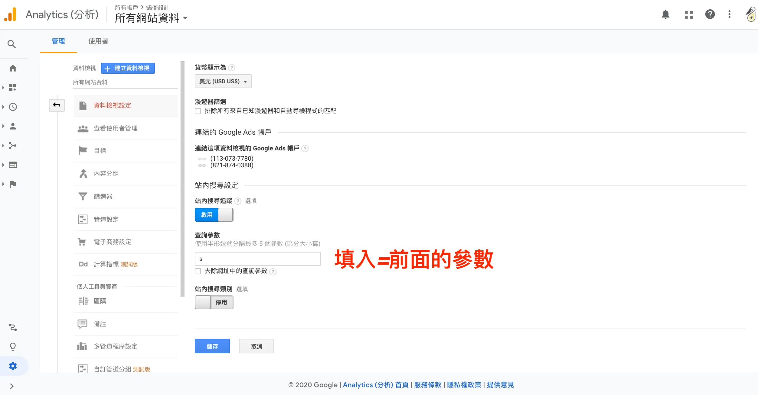Open the Attribution path icon

[x=13, y=327]
